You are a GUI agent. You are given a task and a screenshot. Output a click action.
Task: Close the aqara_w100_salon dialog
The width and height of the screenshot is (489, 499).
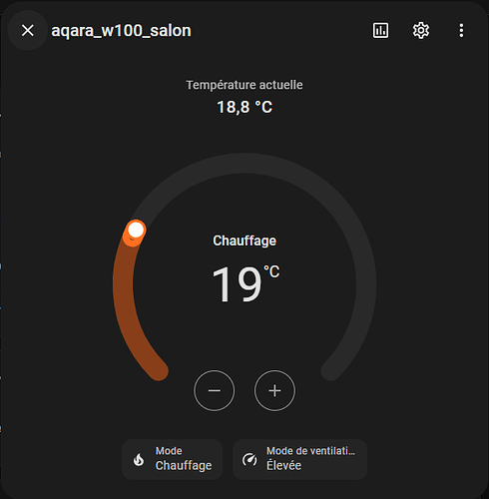point(28,30)
